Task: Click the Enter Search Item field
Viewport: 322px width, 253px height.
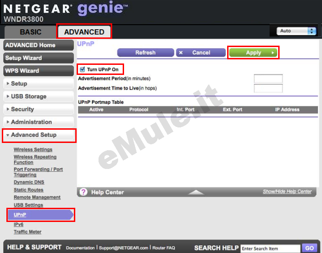Action: tap(270, 248)
